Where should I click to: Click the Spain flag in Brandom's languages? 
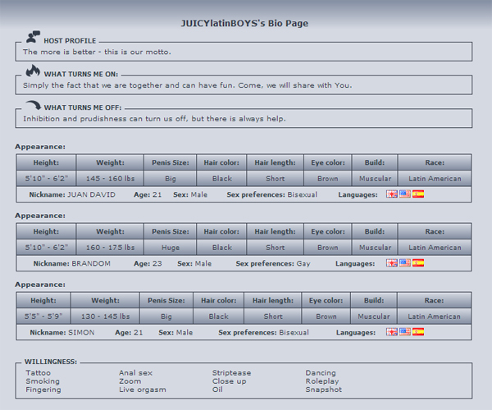418,263
